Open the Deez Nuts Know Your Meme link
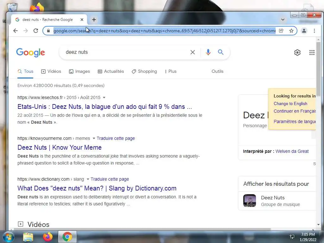Viewport: 324px width, 243px height. pyautogui.click(x=59, y=147)
